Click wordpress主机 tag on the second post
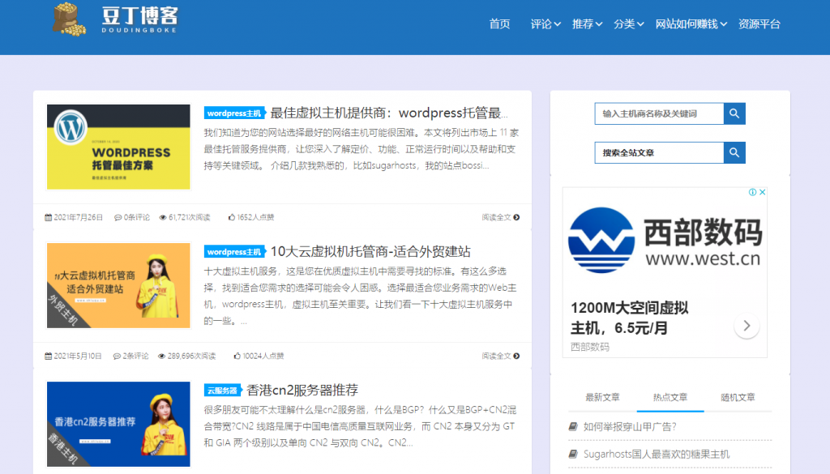 coord(234,252)
